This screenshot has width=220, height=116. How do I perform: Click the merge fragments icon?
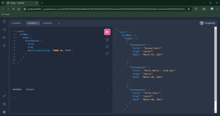click(x=107, y=47)
